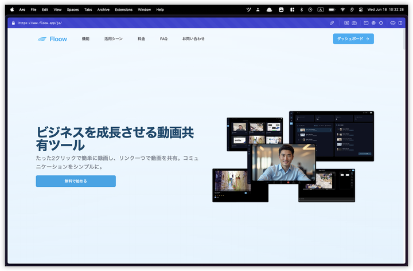Open the Bluetooth menu bar icon
413x271 pixels.
[x=302, y=10]
